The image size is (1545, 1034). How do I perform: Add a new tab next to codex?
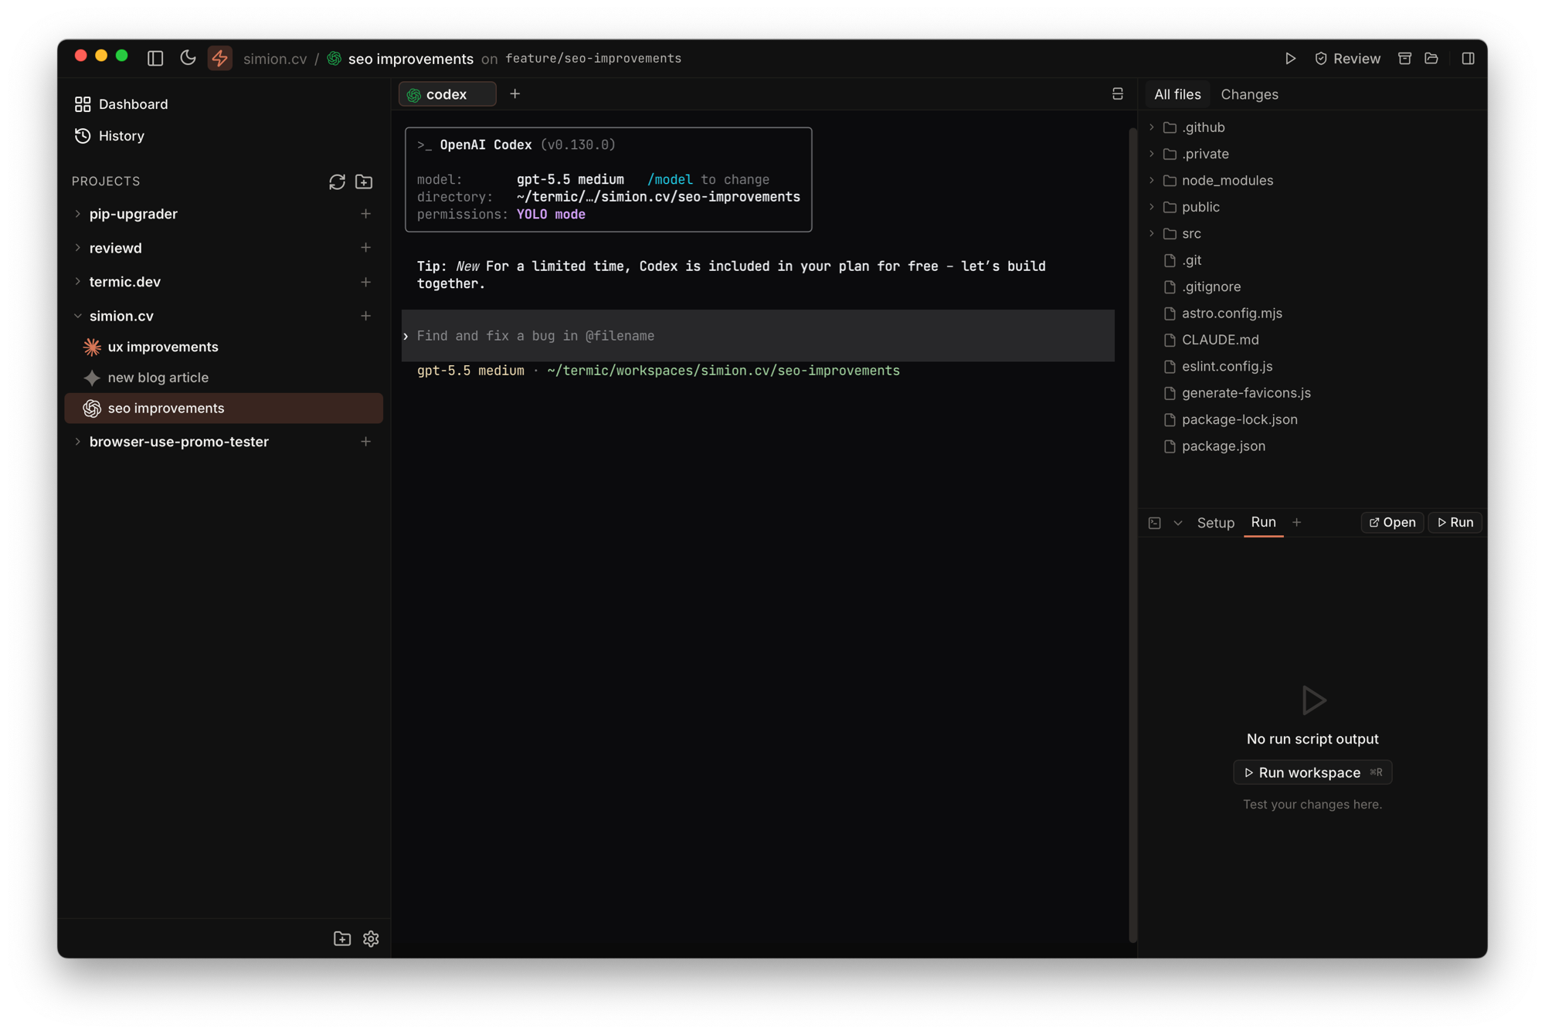click(514, 94)
